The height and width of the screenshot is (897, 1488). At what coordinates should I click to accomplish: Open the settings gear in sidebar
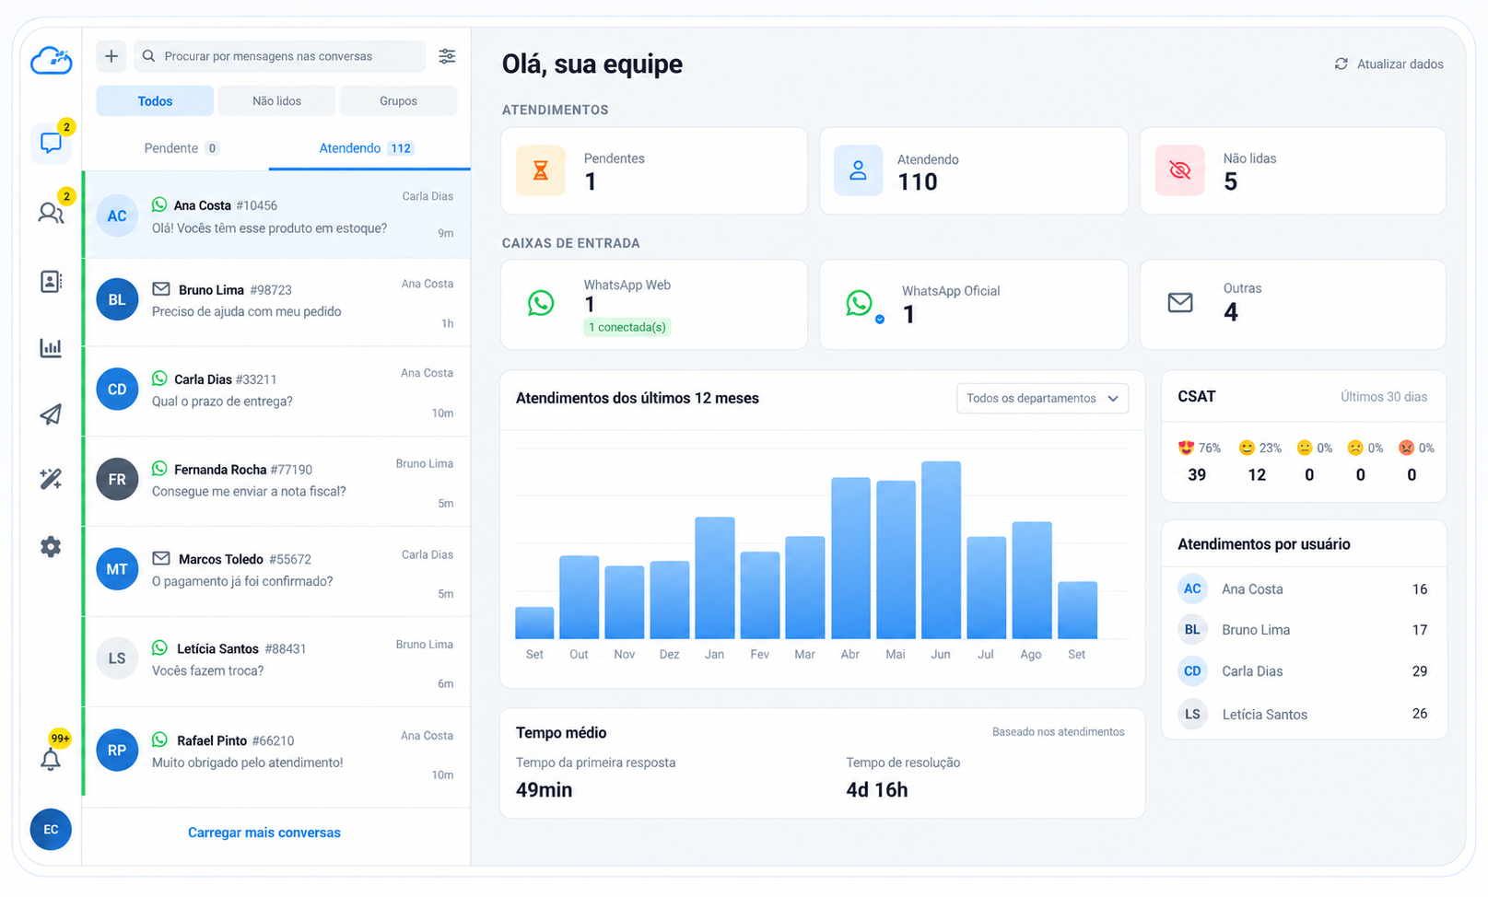click(x=51, y=546)
